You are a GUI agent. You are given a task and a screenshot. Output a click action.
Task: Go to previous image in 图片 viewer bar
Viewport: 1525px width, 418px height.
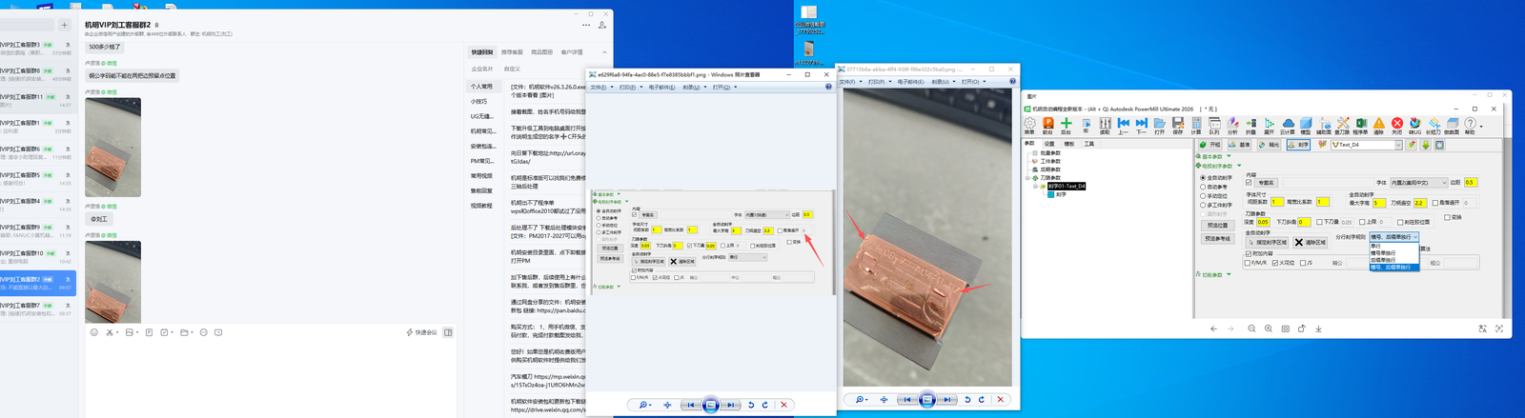tap(1213, 328)
